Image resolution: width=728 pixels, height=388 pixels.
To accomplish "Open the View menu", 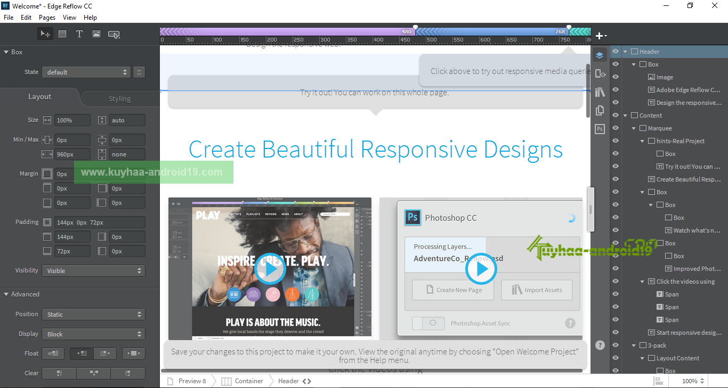I will [x=70, y=18].
